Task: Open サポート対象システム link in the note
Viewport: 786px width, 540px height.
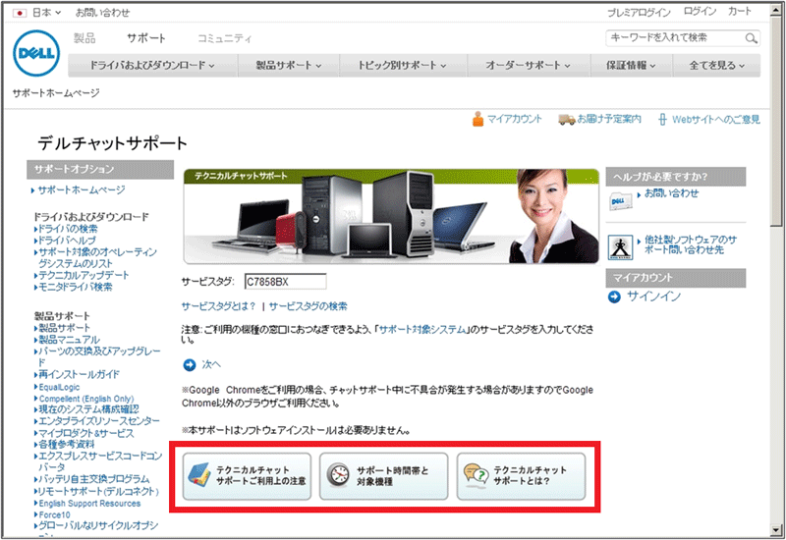Action: [422, 330]
